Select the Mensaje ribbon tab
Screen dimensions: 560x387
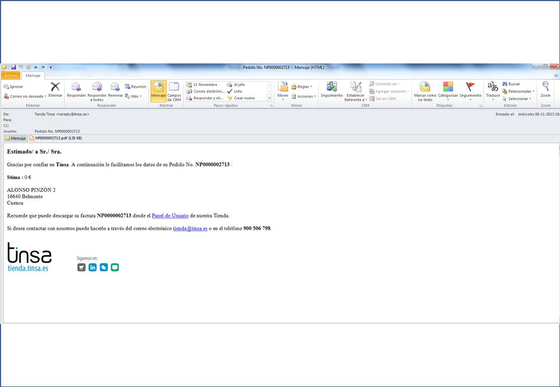[33, 76]
